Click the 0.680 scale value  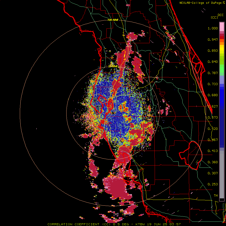[x=213, y=95]
